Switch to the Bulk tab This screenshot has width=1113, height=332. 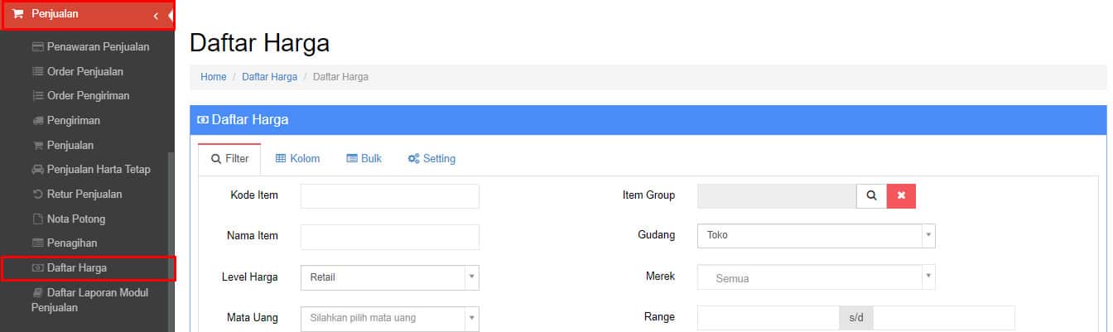tap(364, 159)
